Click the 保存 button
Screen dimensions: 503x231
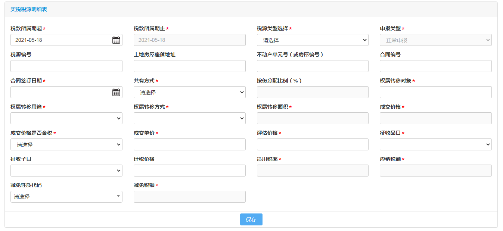(x=251, y=219)
